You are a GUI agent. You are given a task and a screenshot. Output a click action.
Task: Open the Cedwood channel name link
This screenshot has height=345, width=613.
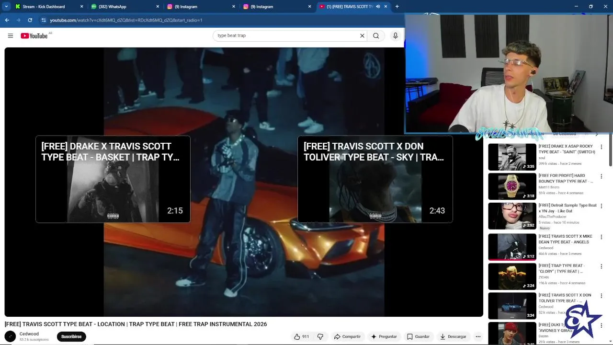click(x=29, y=334)
